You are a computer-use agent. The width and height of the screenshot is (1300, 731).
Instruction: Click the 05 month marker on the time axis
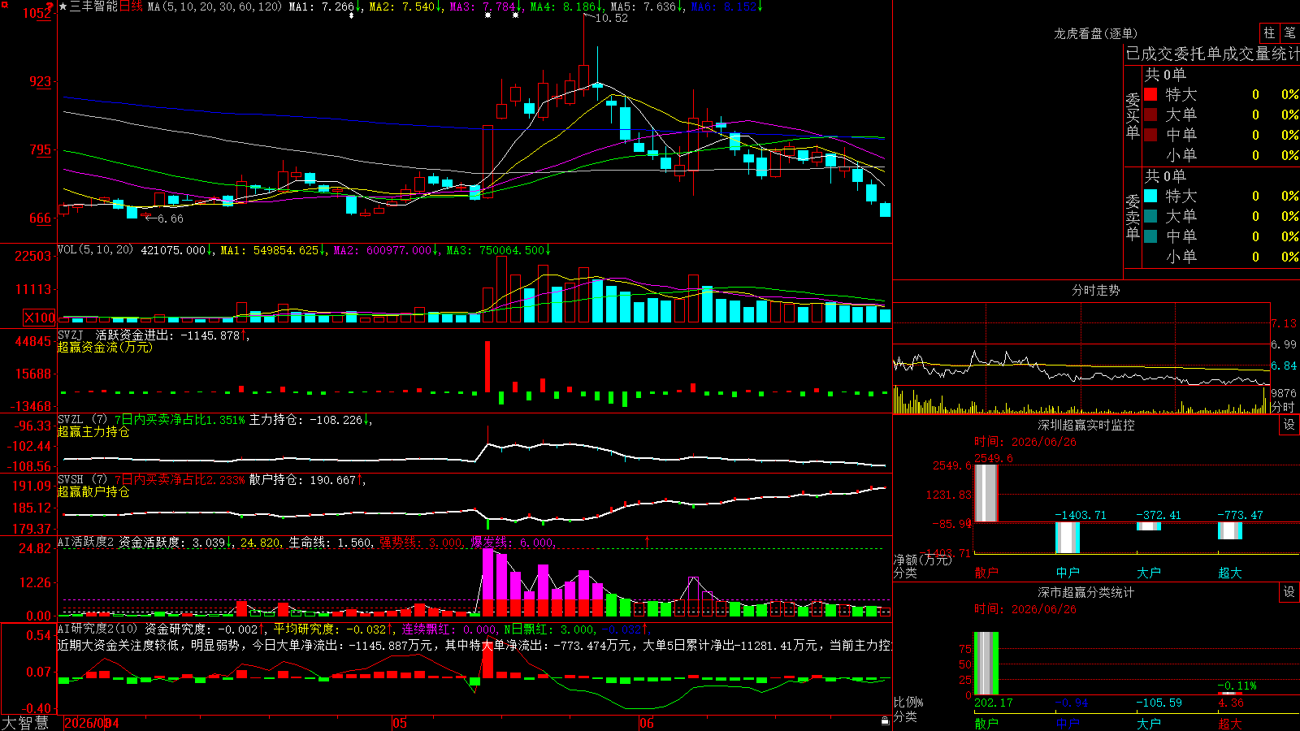point(399,723)
